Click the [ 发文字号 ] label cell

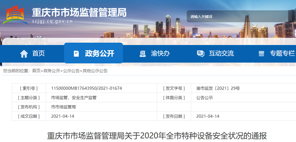174,88
